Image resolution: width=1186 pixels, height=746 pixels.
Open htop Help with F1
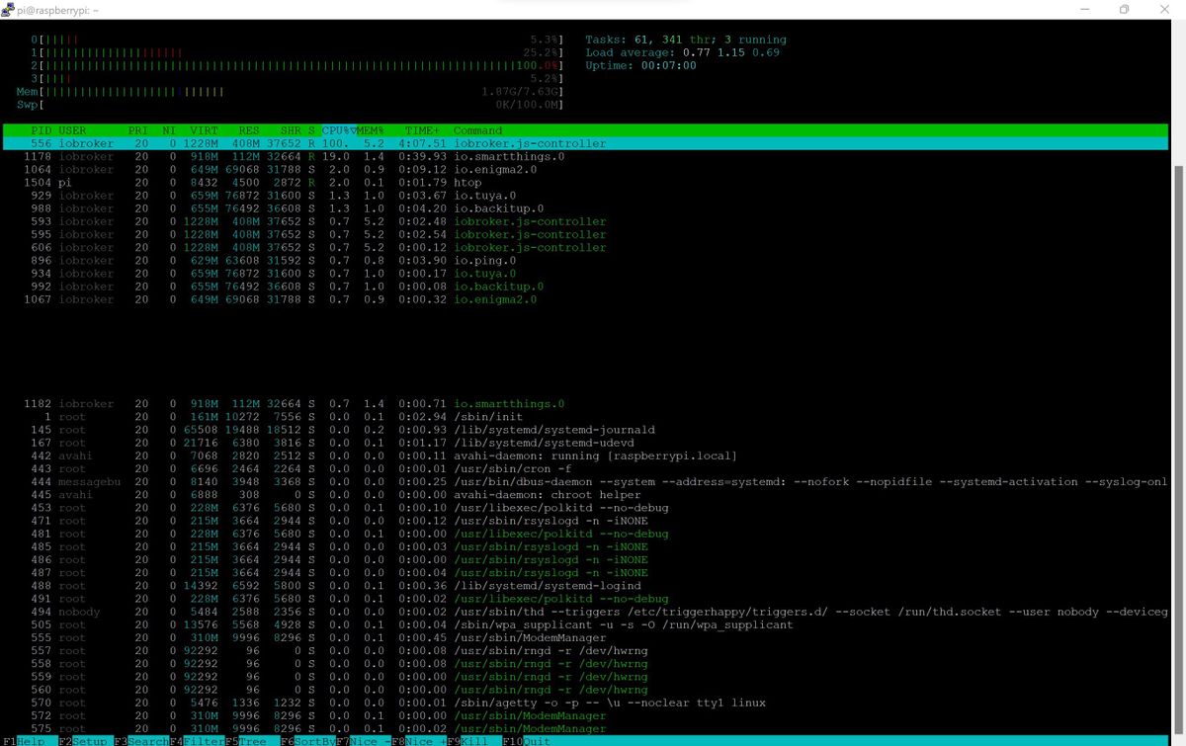[30, 740]
